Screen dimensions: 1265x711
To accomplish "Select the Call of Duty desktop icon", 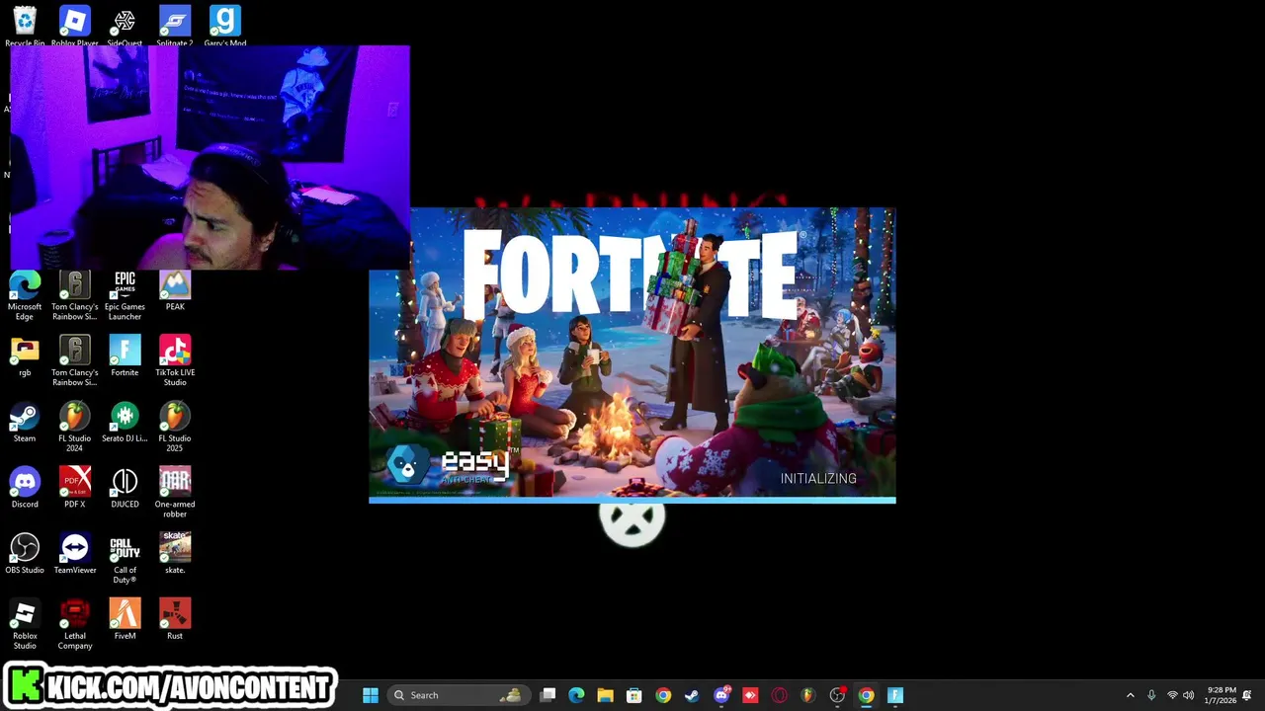I will [125, 559].
